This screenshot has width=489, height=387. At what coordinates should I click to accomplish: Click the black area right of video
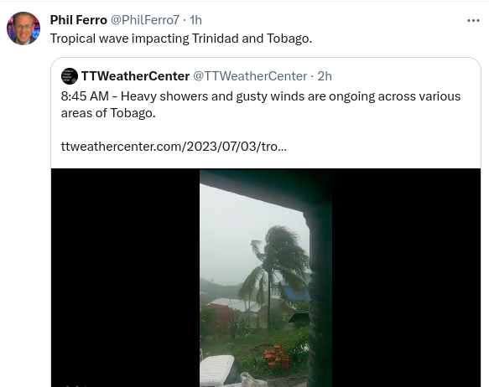(406, 278)
